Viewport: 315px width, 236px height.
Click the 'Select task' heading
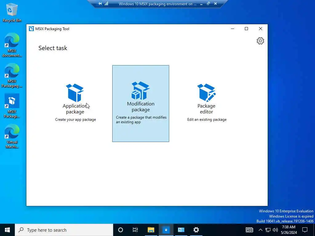53,48
